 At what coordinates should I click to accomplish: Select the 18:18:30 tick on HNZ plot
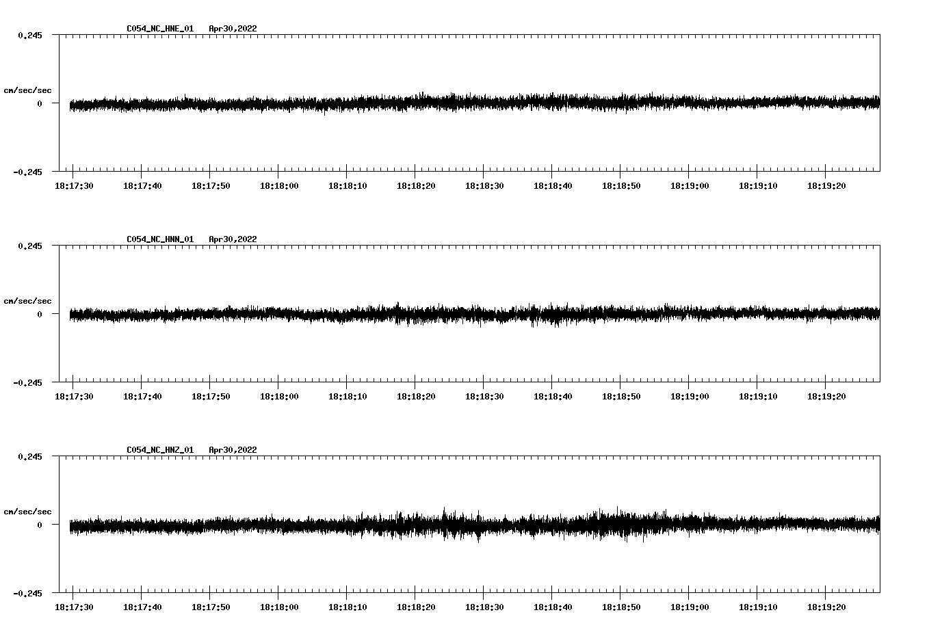tap(484, 591)
